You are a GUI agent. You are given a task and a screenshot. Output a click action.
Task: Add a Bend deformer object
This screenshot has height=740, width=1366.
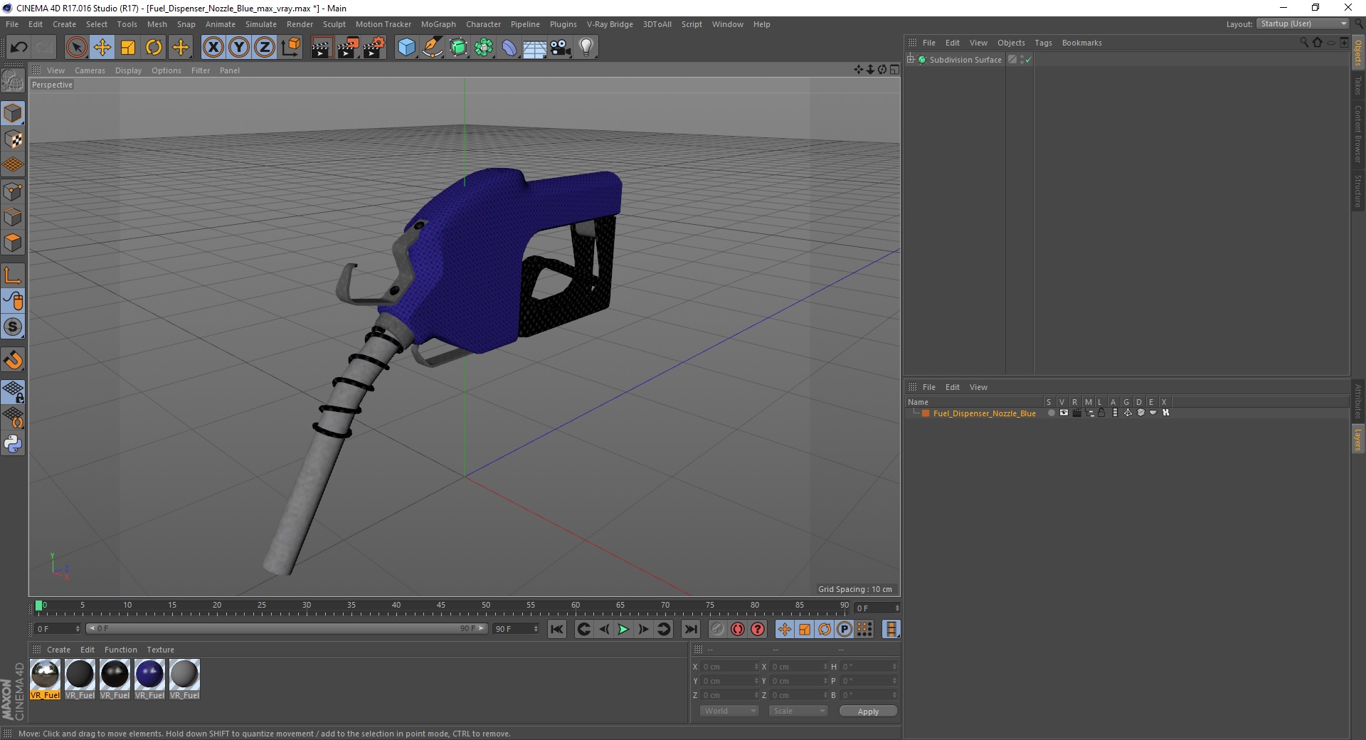coord(509,48)
